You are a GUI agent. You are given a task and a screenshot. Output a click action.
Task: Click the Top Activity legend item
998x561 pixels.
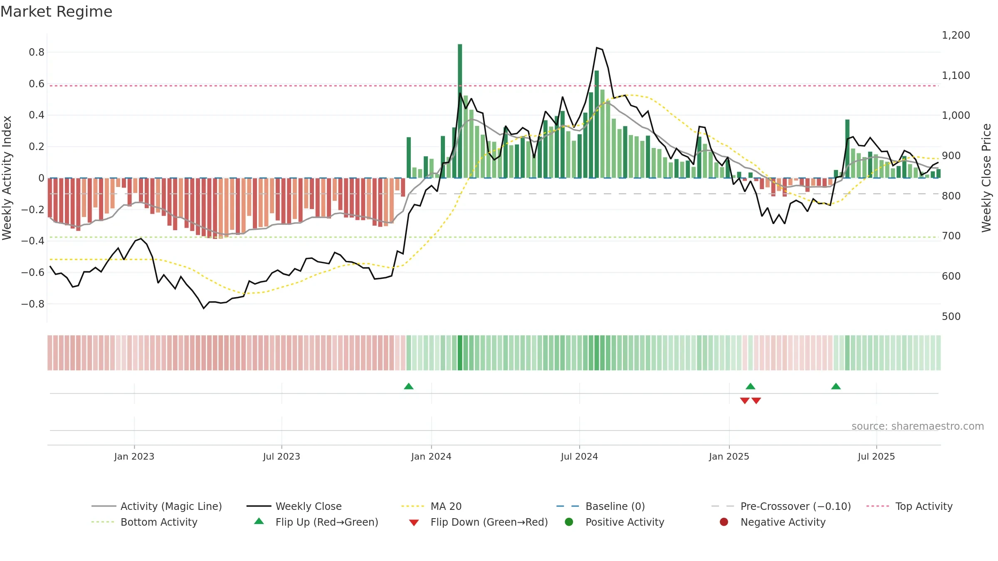909,506
